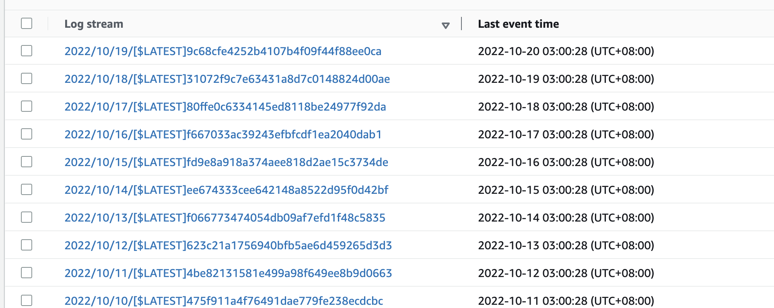The image size is (774, 308).
Task: Select the 2022/10/12 stream row checkbox
Action: pos(27,245)
